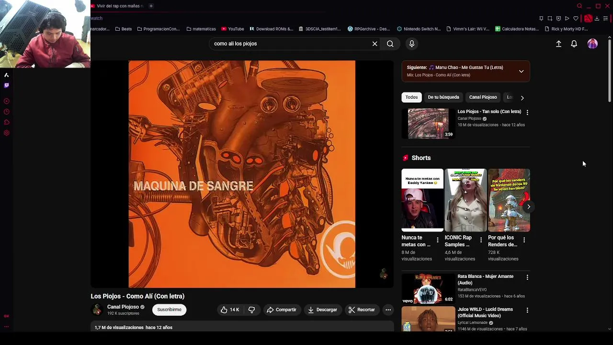Click the video player Maquina de Sangre

242,174
